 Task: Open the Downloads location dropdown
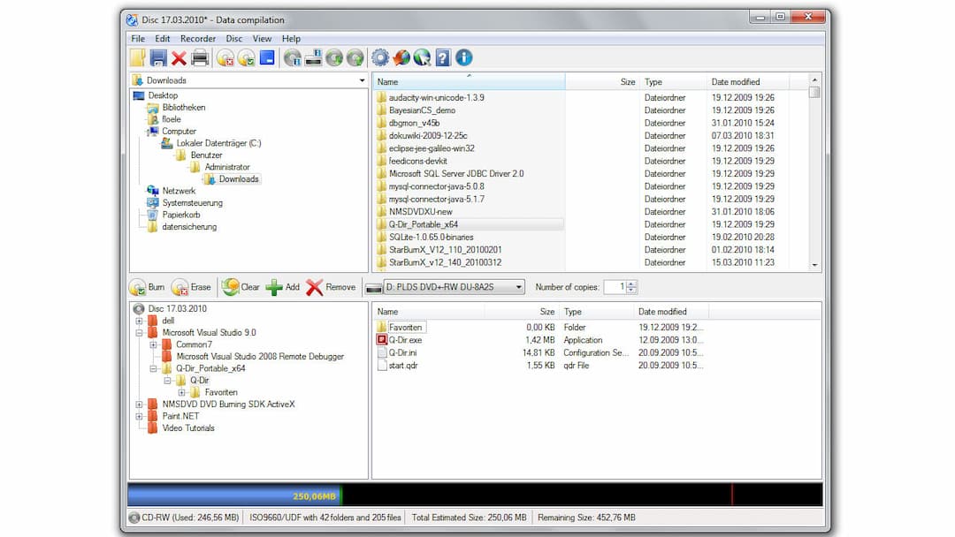360,79
